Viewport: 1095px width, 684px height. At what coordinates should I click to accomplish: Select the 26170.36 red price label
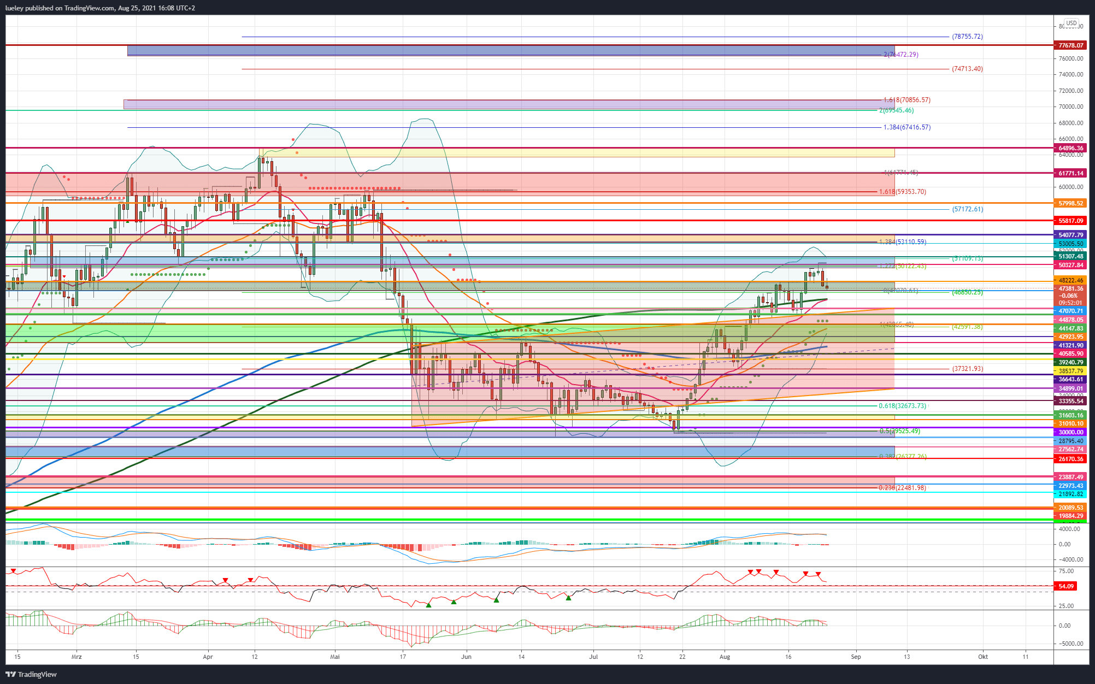[1070, 459]
